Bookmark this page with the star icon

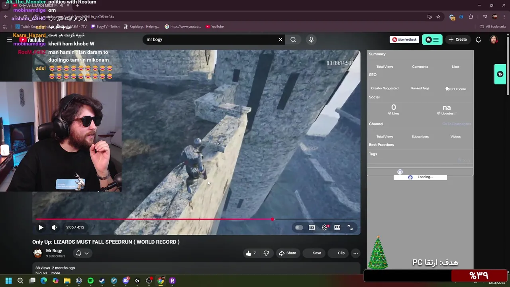pos(438,17)
